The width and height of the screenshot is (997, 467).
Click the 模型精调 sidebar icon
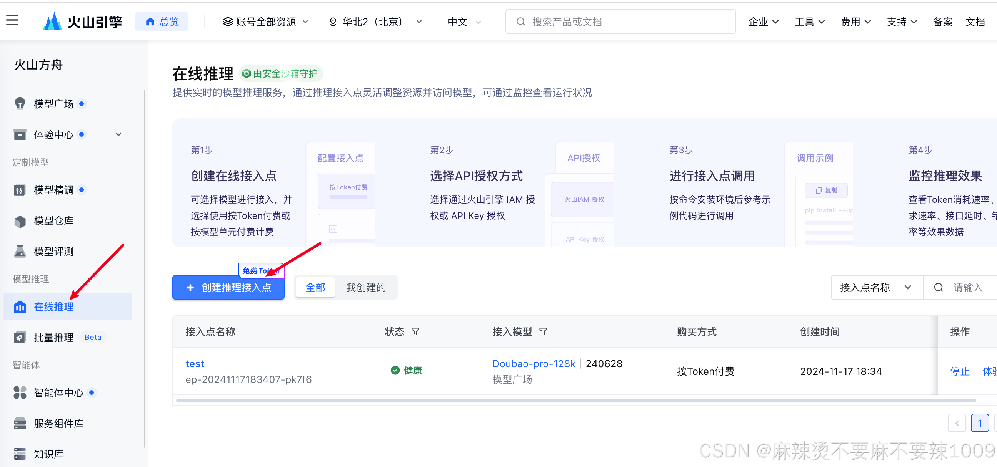(x=20, y=190)
